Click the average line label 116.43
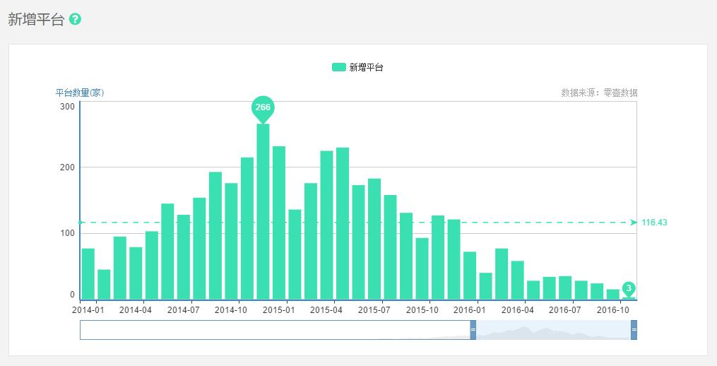This screenshot has width=717, height=366. point(654,223)
